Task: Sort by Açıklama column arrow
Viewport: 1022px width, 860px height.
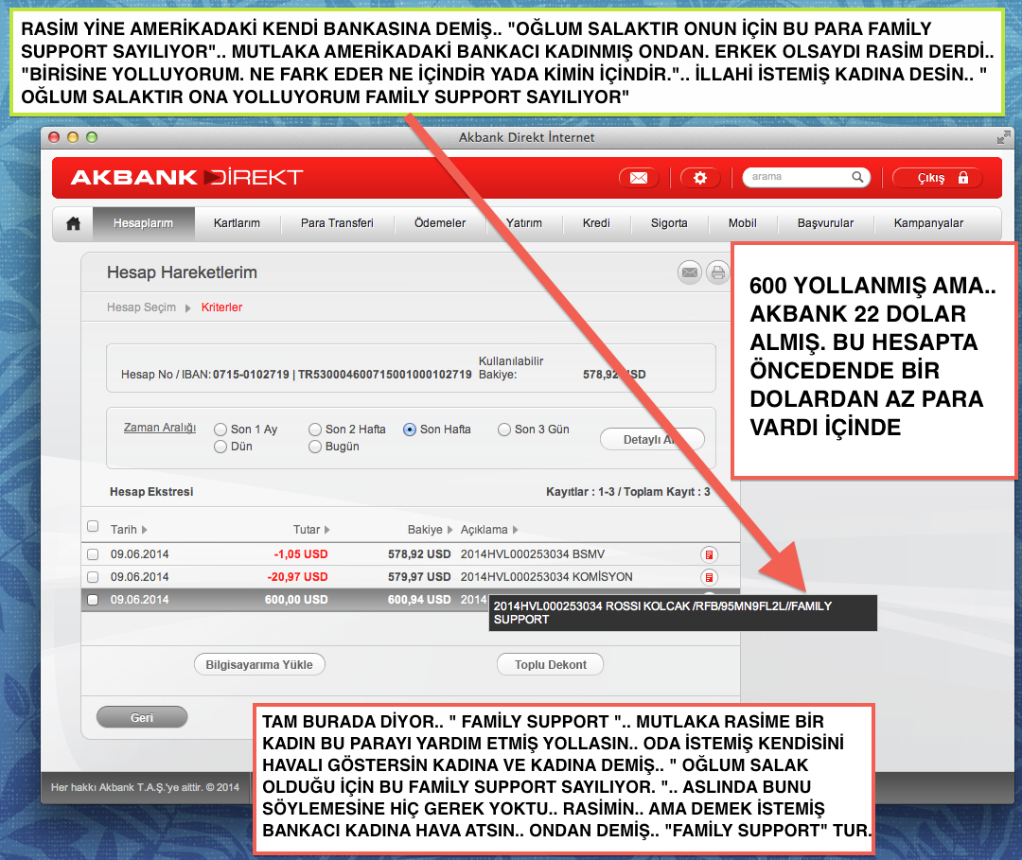Action: pyautogui.click(x=515, y=530)
